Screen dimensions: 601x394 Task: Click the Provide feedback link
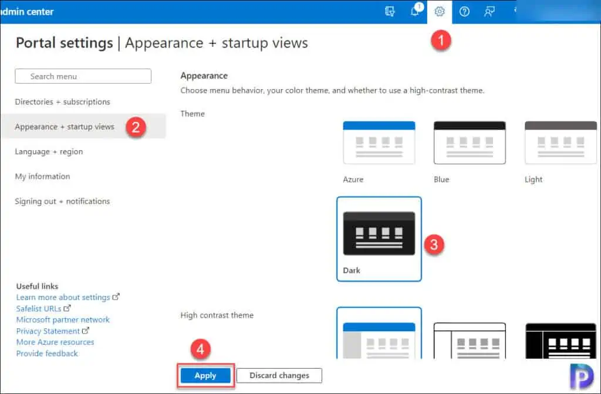47,354
